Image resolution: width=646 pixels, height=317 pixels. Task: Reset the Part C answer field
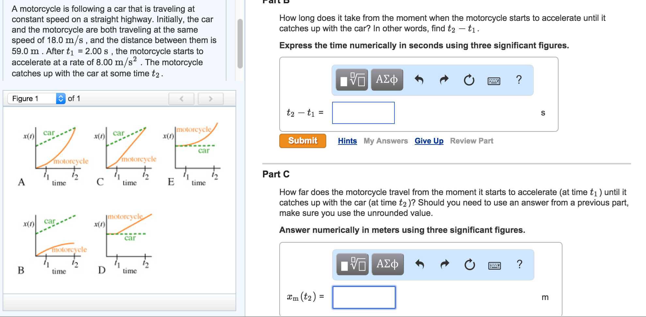(x=469, y=264)
